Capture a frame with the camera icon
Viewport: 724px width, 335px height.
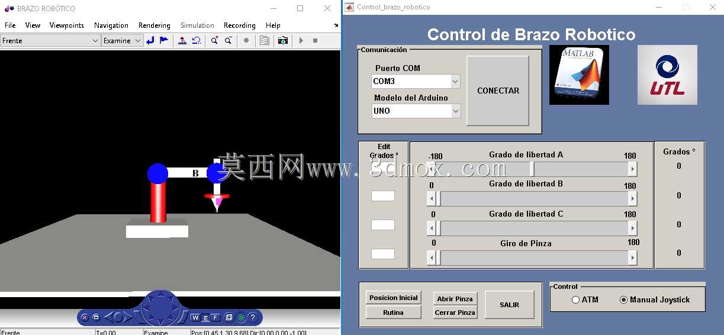pyautogui.click(x=283, y=40)
